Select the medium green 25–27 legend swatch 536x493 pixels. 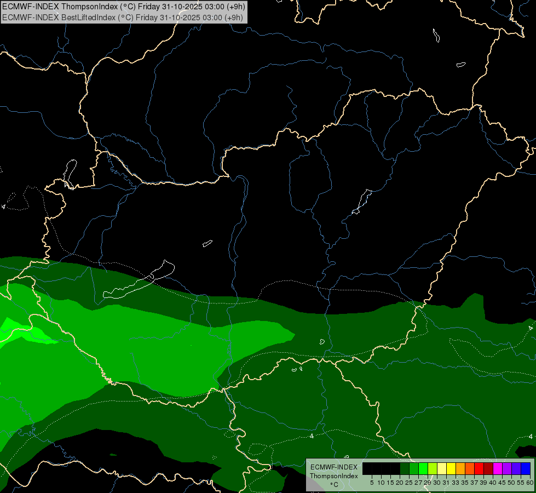414,468
